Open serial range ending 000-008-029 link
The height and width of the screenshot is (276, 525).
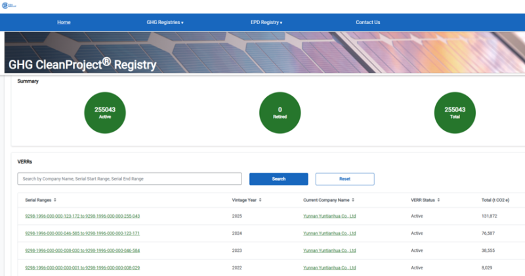coord(83,267)
